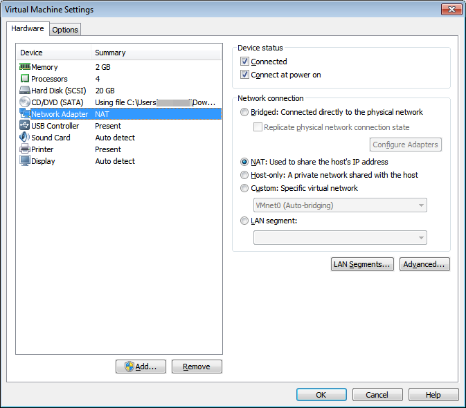Uncheck the Connected checkbox
This screenshot has height=408, width=466.
[x=244, y=62]
